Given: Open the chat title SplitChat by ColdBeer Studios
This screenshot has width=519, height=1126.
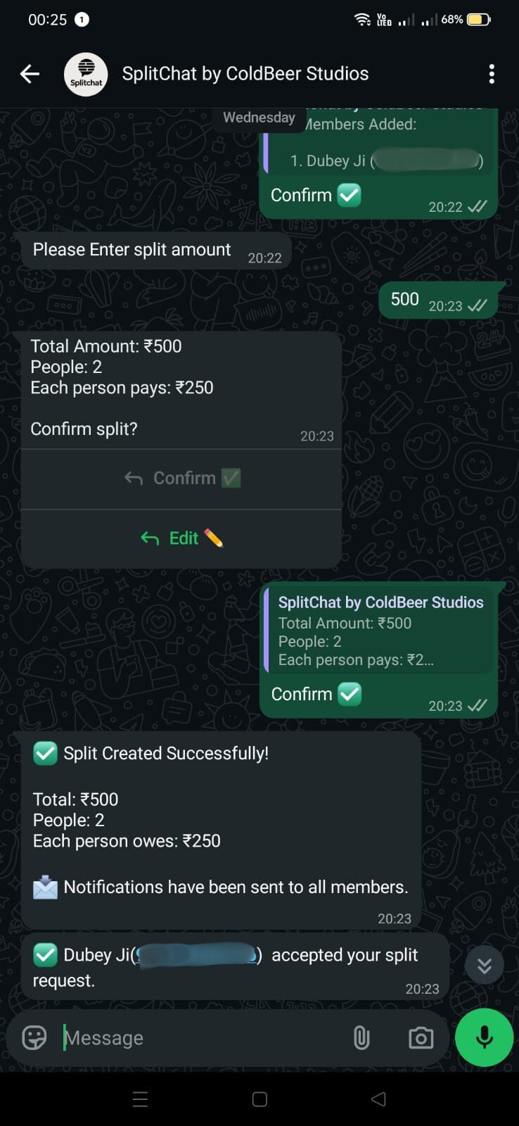Looking at the screenshot, I should 245,73.
